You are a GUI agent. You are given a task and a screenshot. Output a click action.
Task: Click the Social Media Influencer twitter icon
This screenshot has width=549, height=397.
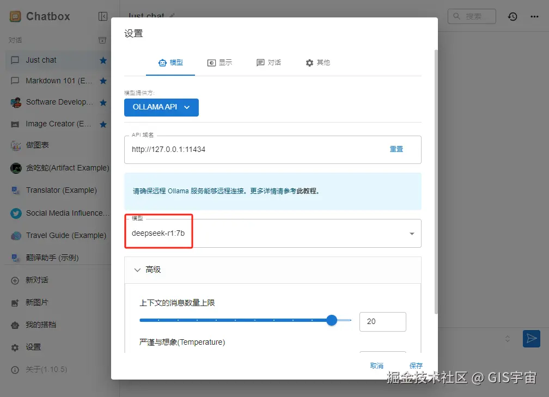[16, 213]
